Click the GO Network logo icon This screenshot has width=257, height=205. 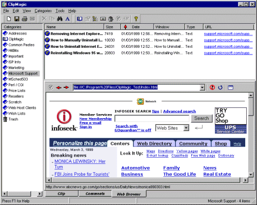point(140,101)
